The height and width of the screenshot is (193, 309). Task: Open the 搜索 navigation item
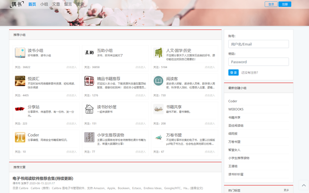80,4
